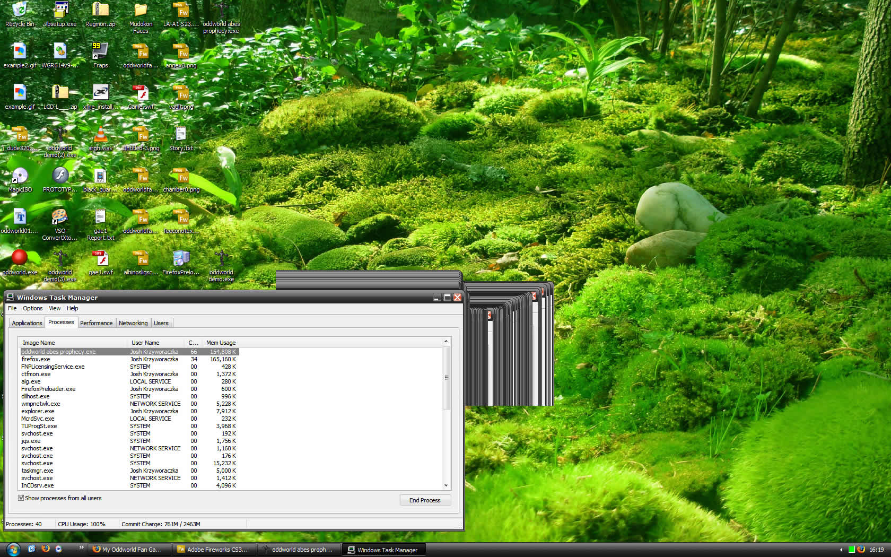Select the oddworld.exe red ball icon
Viewport: 891px width, 557px height.
(x=20, y=258)
